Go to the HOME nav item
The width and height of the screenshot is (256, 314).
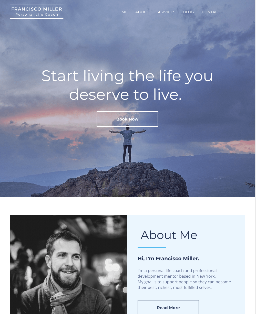coord(121,12)
